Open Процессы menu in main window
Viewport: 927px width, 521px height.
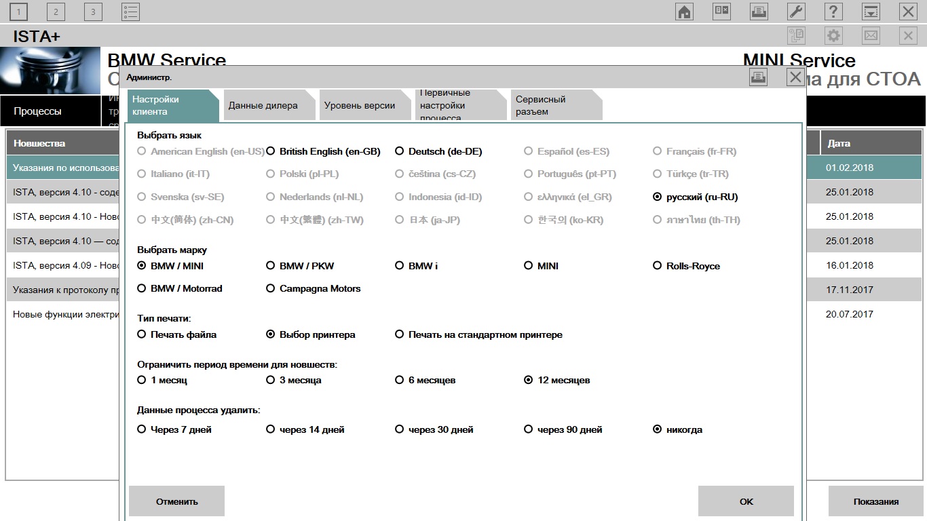click(x=50, y=111)
